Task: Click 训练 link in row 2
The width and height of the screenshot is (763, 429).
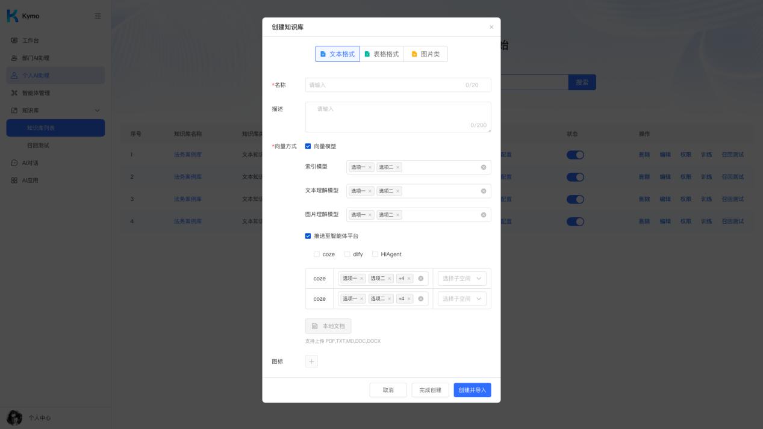Action: [x=706, y=177]
